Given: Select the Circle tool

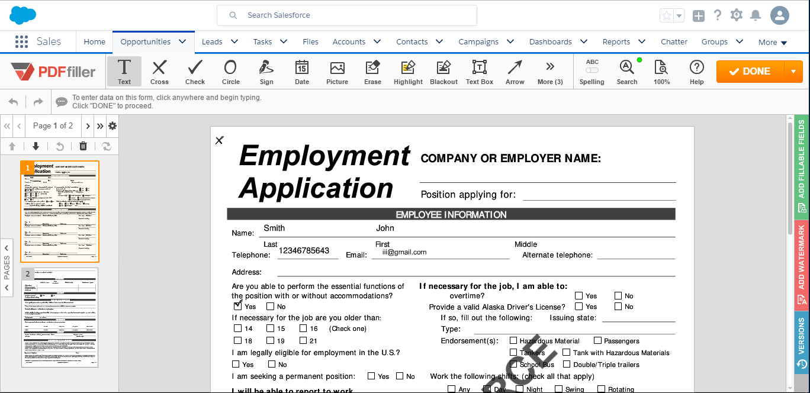Looking at the screenshot, I should tap(230, 72).
